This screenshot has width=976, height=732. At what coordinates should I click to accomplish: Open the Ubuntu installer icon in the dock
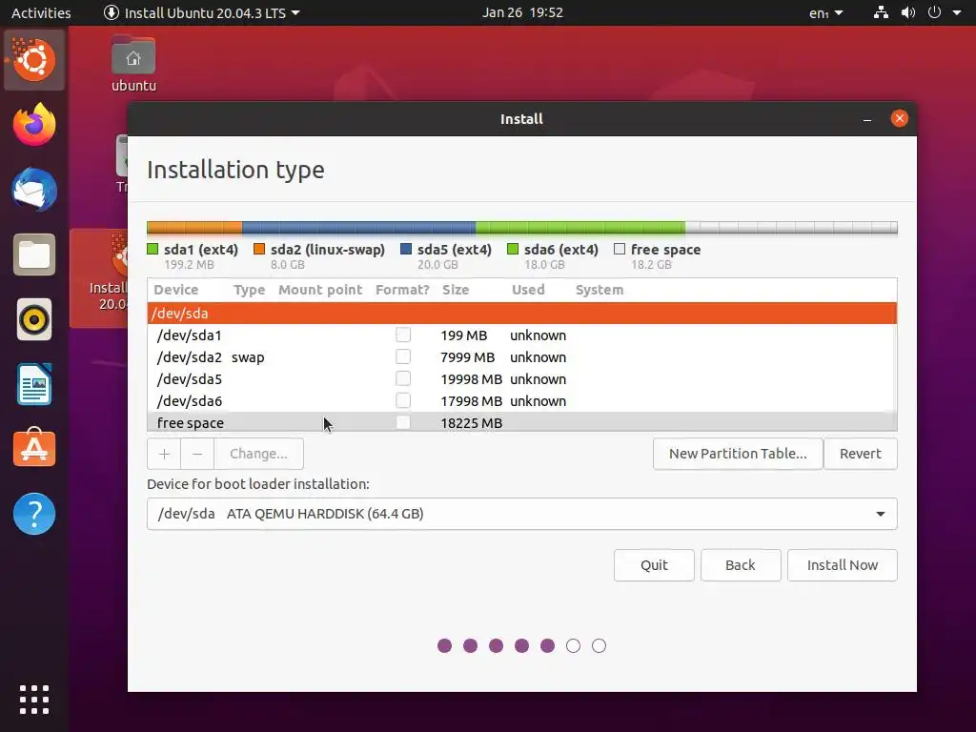[34, 60]
